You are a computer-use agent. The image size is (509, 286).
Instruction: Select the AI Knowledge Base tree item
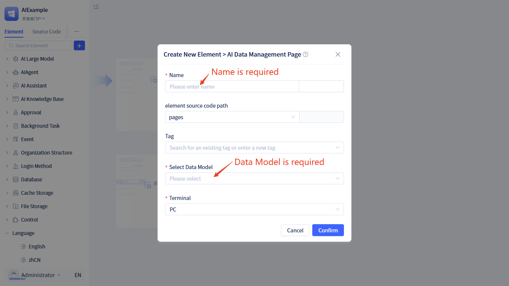(42, 99)
